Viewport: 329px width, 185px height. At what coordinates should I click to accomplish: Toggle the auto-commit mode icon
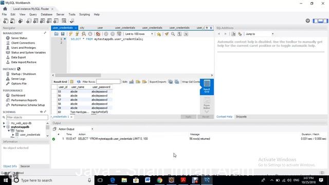[x=119, y=34]
